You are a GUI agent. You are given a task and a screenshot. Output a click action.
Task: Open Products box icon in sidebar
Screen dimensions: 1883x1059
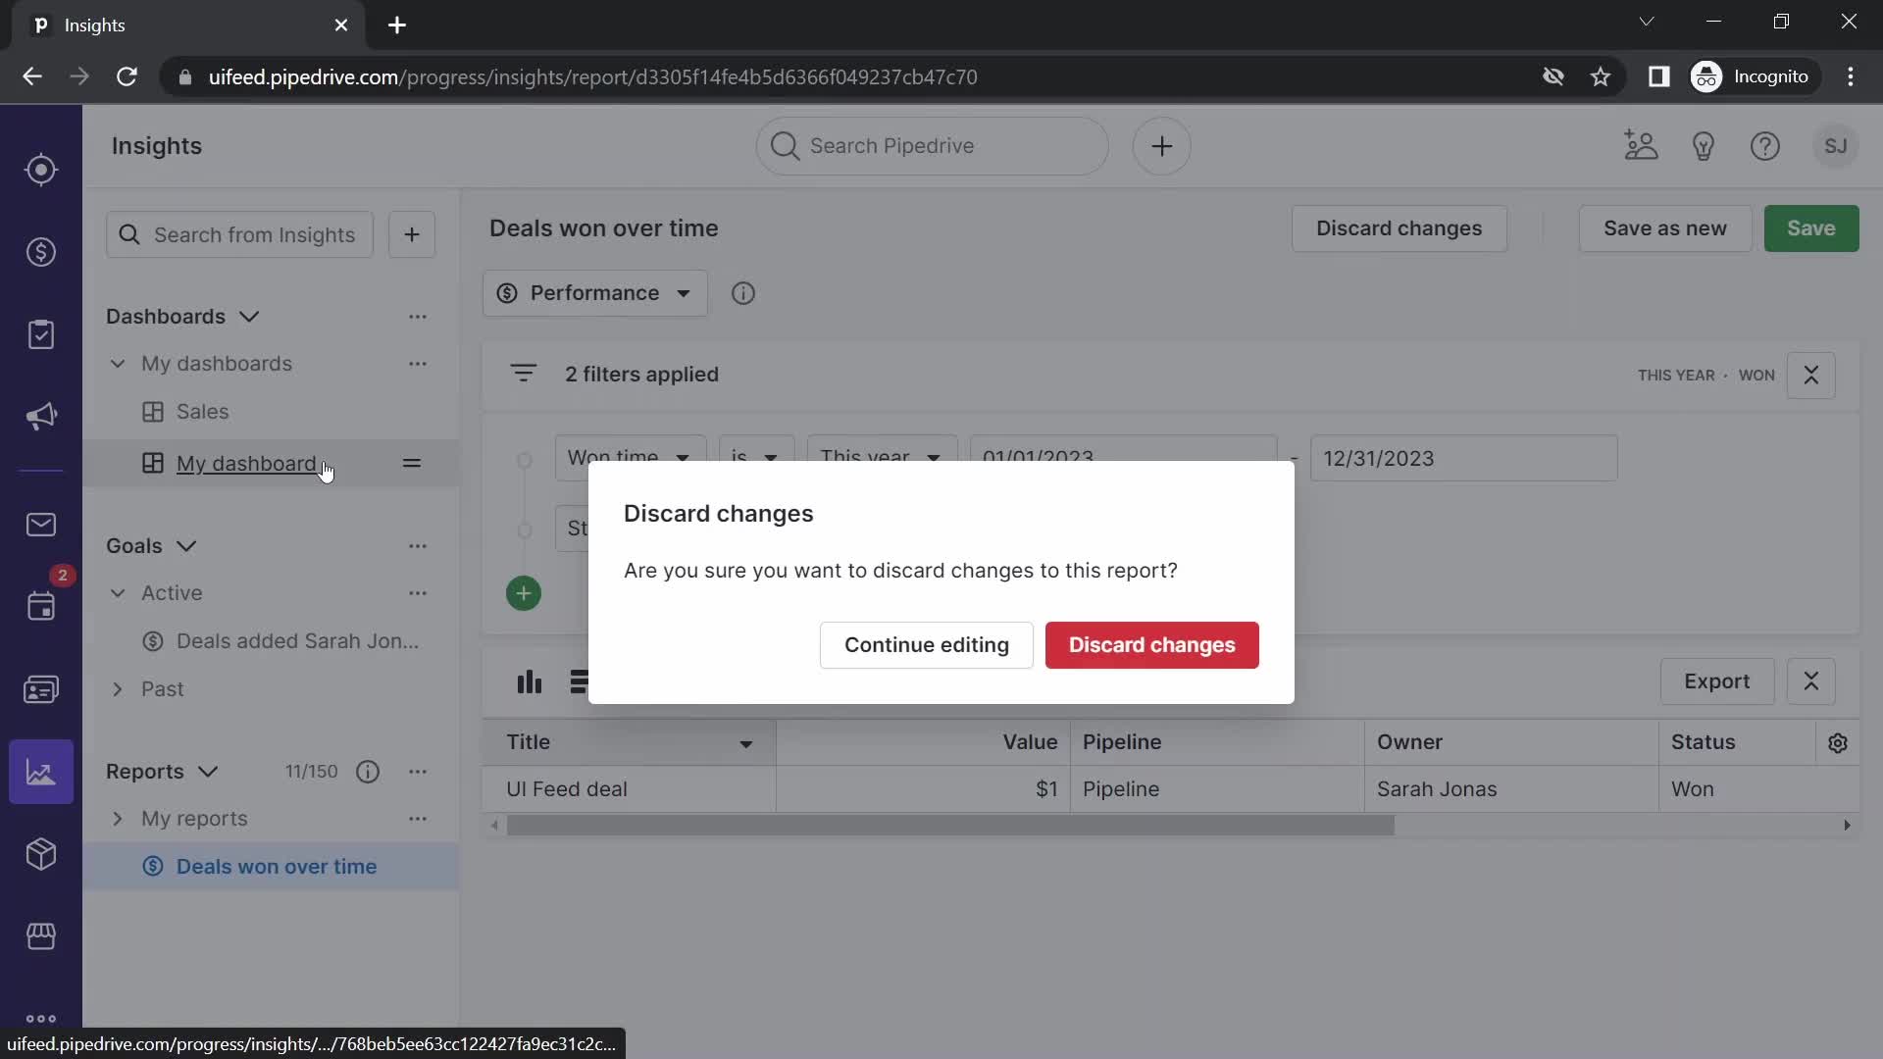(x=40, y=854)
